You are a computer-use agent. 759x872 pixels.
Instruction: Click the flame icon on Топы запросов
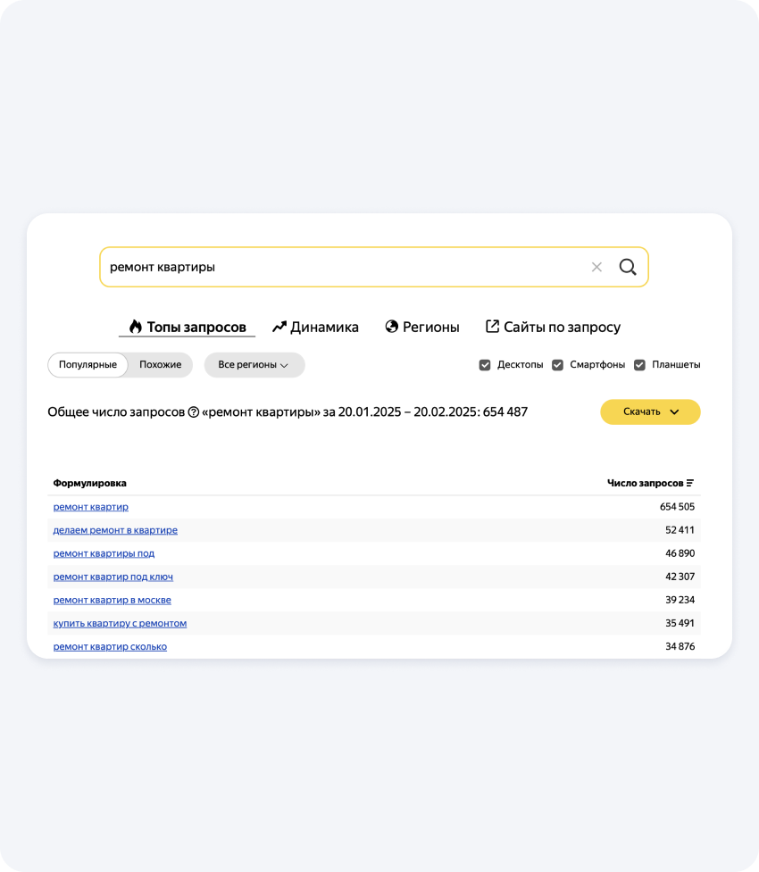click(x=136, y=327)
